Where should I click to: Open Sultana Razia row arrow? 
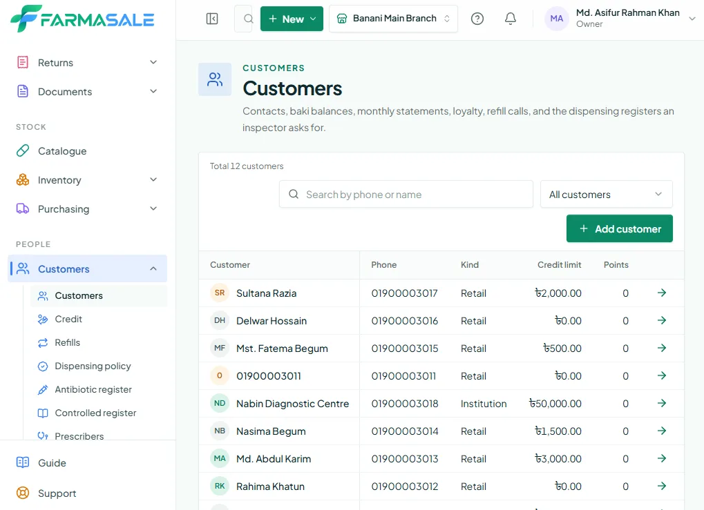pos(662,293)
